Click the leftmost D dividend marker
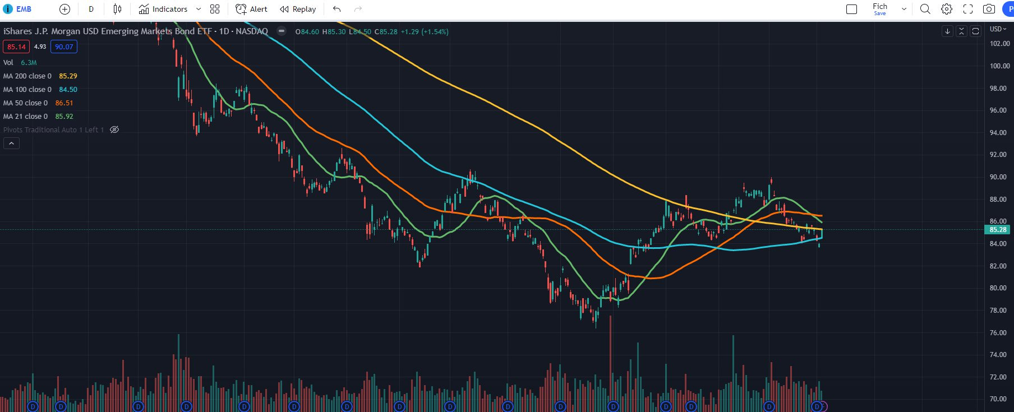Image resolution: width=1014 pixels, height=412 pixels. coord(33,406)
